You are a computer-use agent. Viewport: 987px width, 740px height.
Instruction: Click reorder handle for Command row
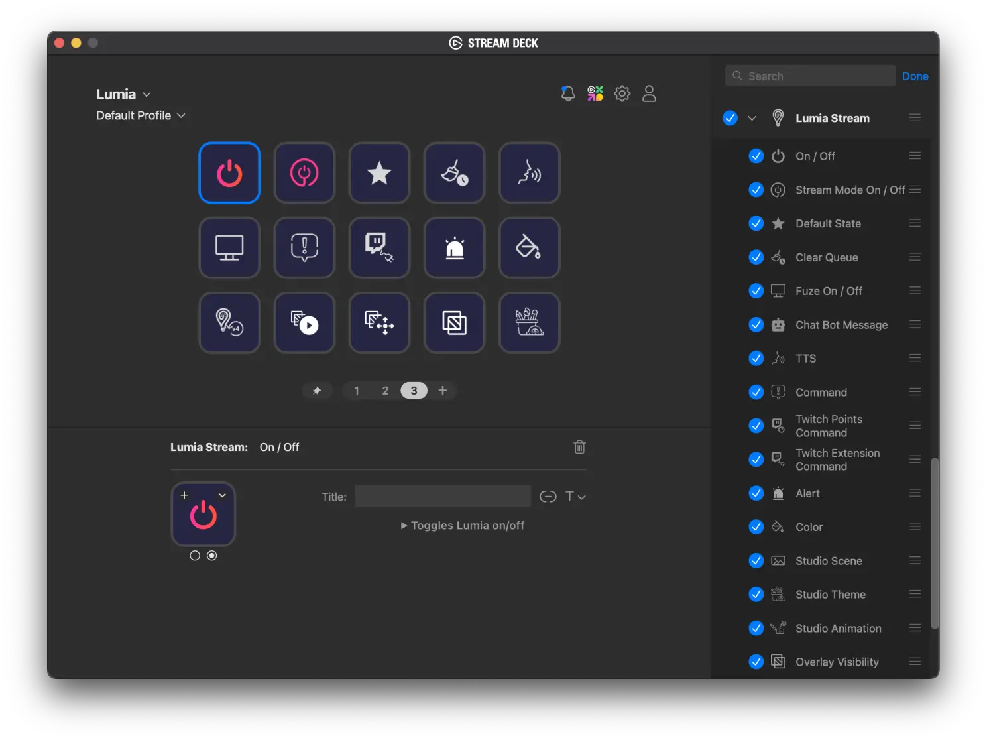click(x=915, y=392)
